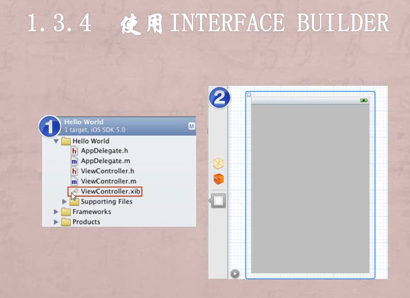Image resolution: width=410 pixels, height=298 pixels.
Task: Select the Hello World project header row
Action: [119, 126]
